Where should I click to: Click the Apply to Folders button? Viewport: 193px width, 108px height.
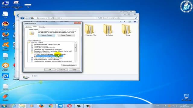pyautogui.click(x=46, y=35)
